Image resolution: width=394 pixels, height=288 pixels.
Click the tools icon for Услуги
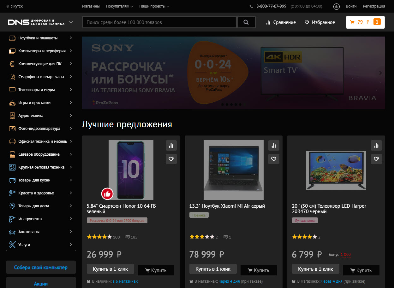(12, 245)
